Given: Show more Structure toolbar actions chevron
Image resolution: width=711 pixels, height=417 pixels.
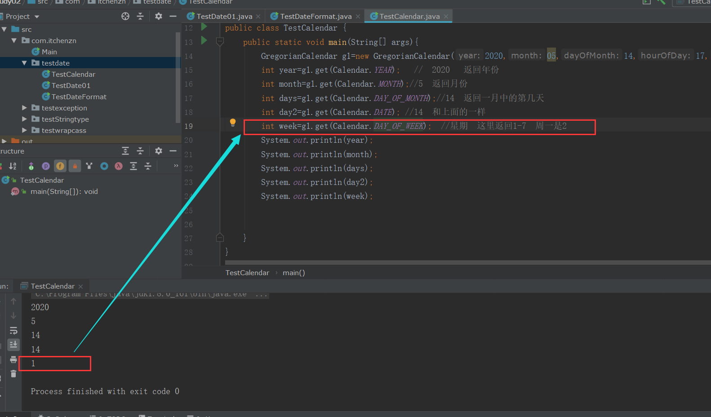Looking at the screenshot, I should (x=176, y=166).
